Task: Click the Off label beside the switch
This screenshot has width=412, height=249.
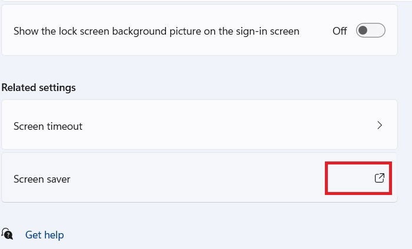Action: [340, 31]
